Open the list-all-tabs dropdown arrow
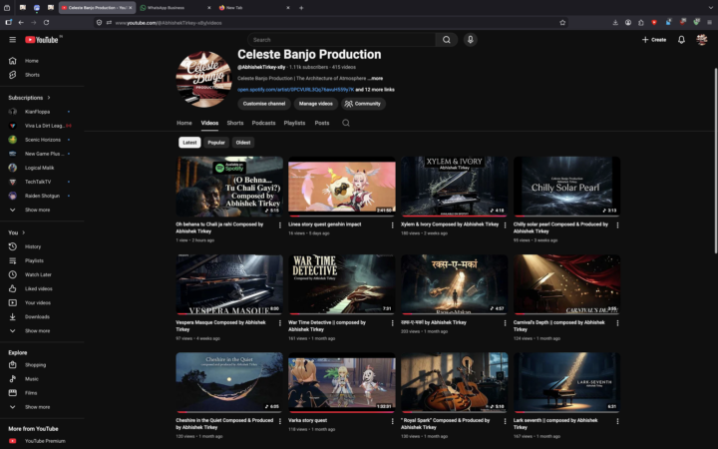Viewport: 718px width, 449px height. (x=710, y=8)
